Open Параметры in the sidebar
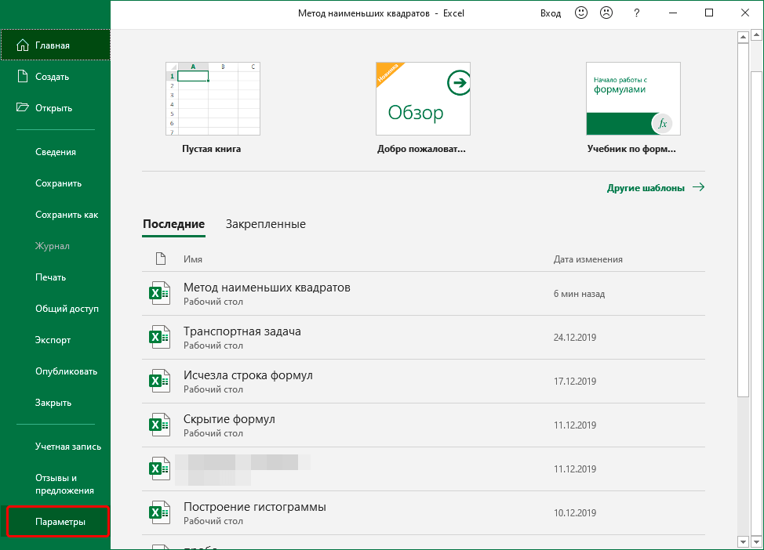Viewport: 764px width, 550px height. (60, 522)
